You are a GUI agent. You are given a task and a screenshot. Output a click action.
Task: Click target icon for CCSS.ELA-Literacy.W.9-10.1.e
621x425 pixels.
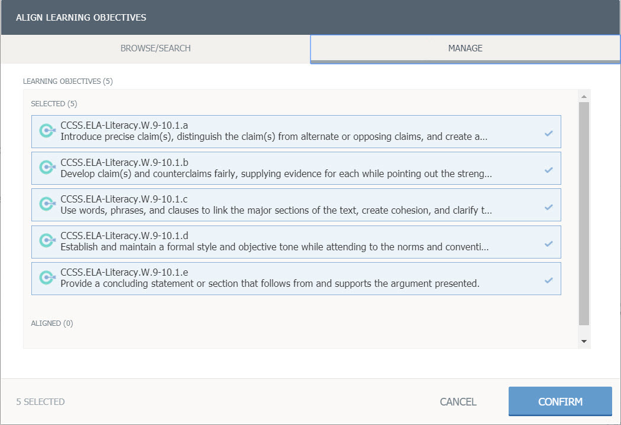(47, 278)
